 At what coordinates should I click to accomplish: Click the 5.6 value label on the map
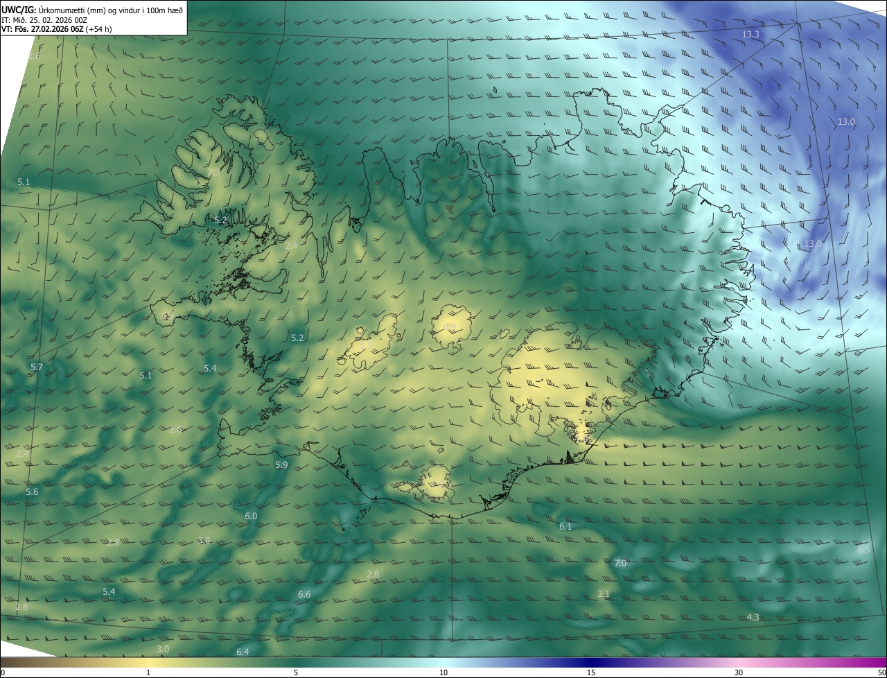pos(32,492)
